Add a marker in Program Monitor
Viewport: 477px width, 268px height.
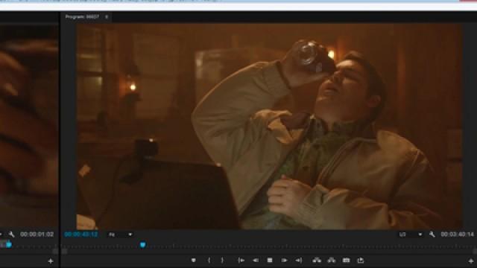(194, 261)
